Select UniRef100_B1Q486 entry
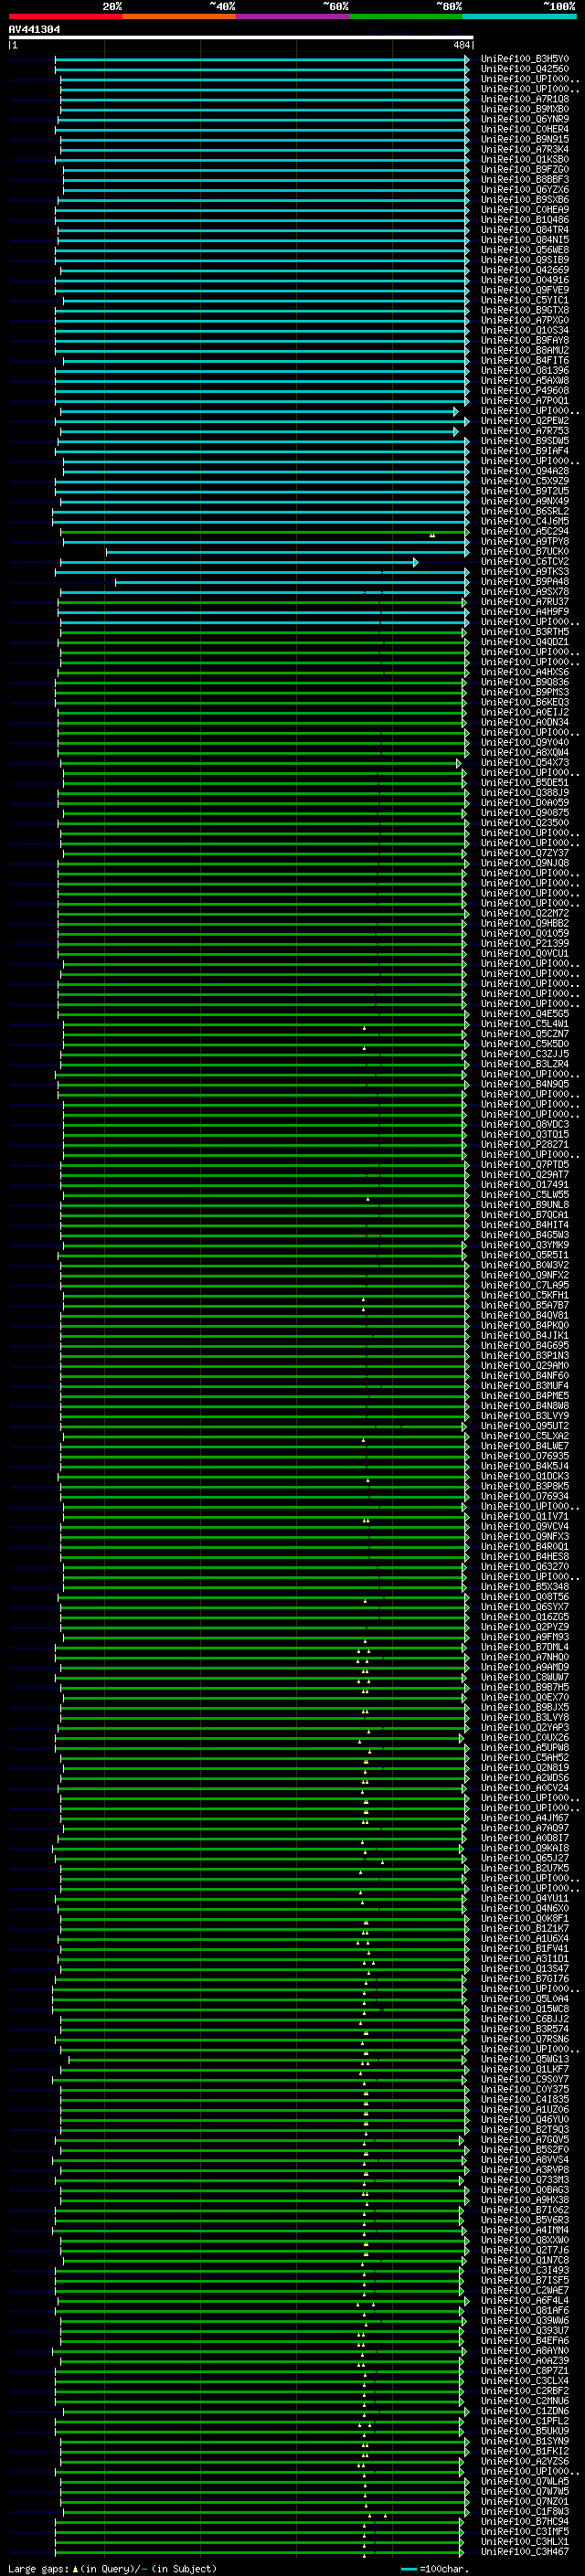The width and height of the screenshot is (585, 2576). pyautogui.click(x=524, y=220)
